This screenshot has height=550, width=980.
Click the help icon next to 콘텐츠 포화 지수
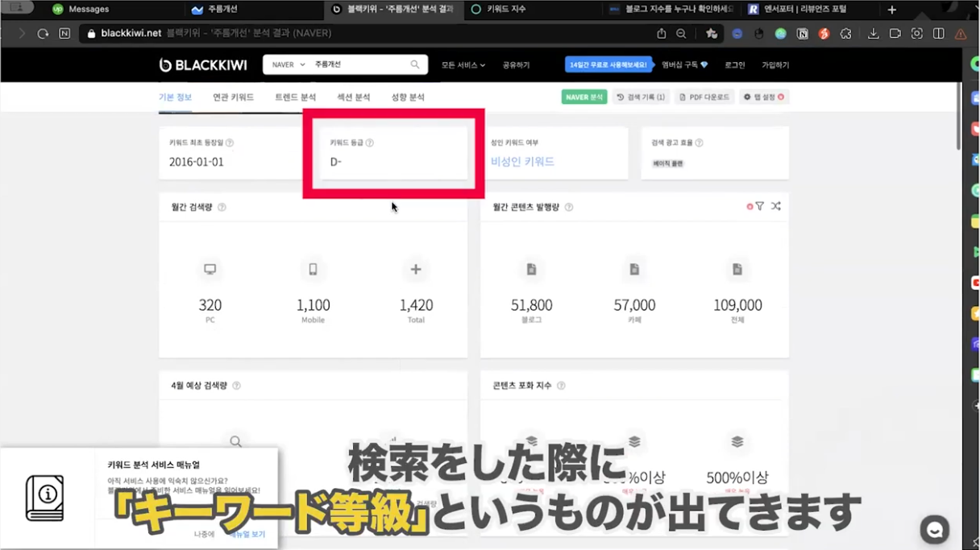561,386
